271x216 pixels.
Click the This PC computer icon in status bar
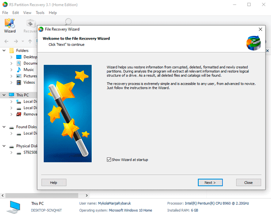tap(14, 207)
